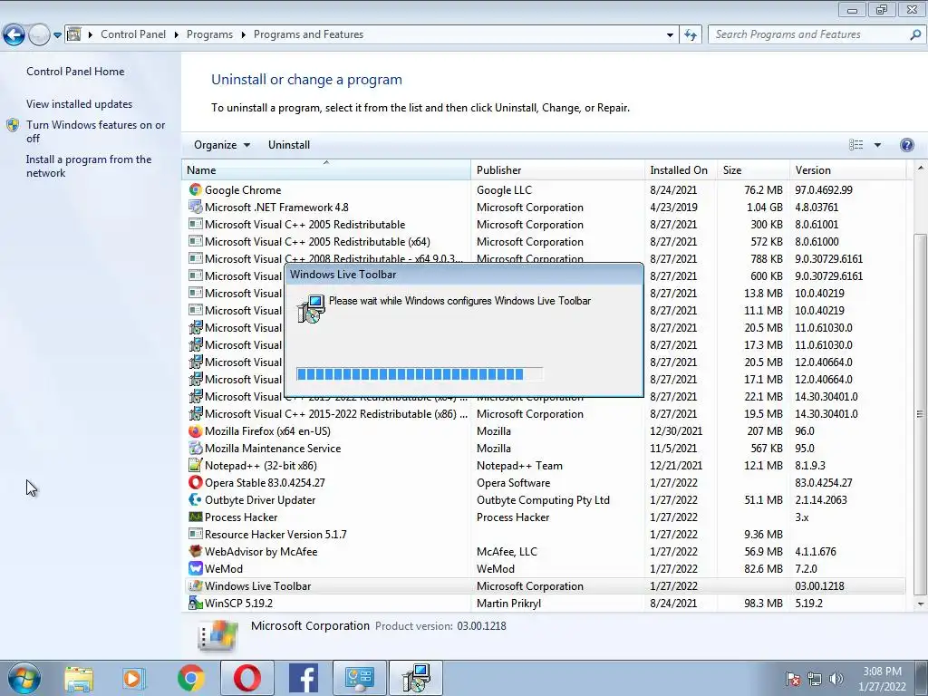Click the Action Center flag tray icon
The image size is (928, 696).
click(793, 679)
